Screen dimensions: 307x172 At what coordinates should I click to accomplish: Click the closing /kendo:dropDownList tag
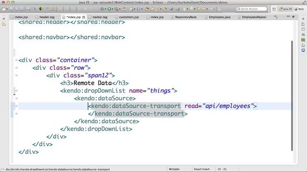pos(96,129)
